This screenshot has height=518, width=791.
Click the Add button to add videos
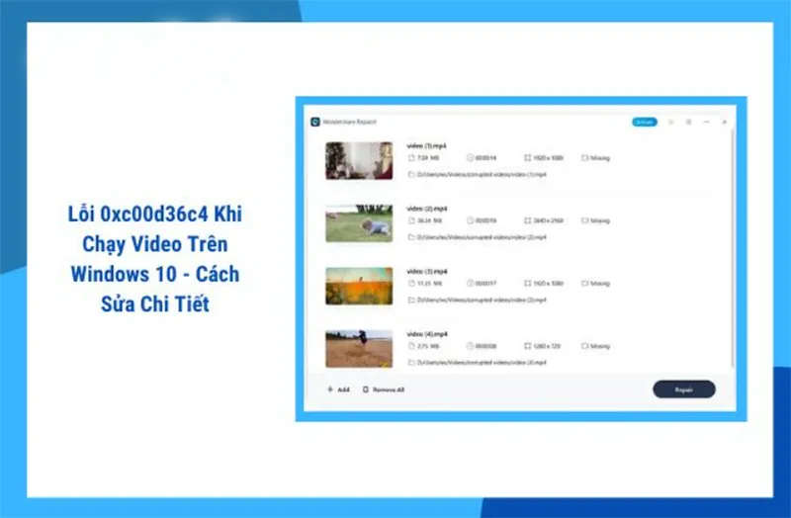coord(338,389)
